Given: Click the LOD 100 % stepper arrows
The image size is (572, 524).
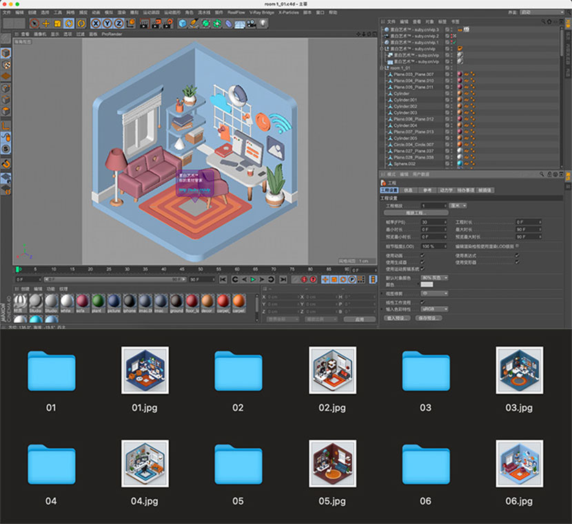Looking at the screenshot, I should pos(445,246).
